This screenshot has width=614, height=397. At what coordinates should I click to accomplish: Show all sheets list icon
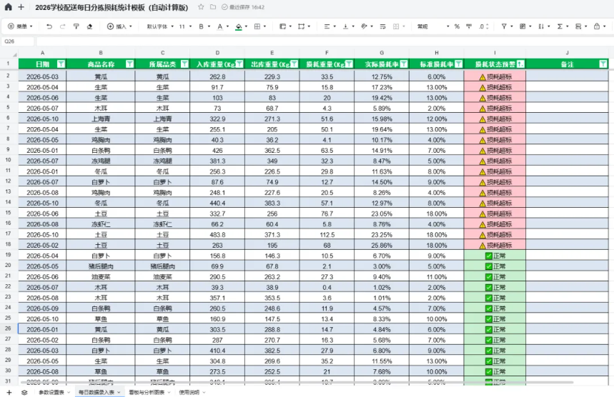point(24,392)
